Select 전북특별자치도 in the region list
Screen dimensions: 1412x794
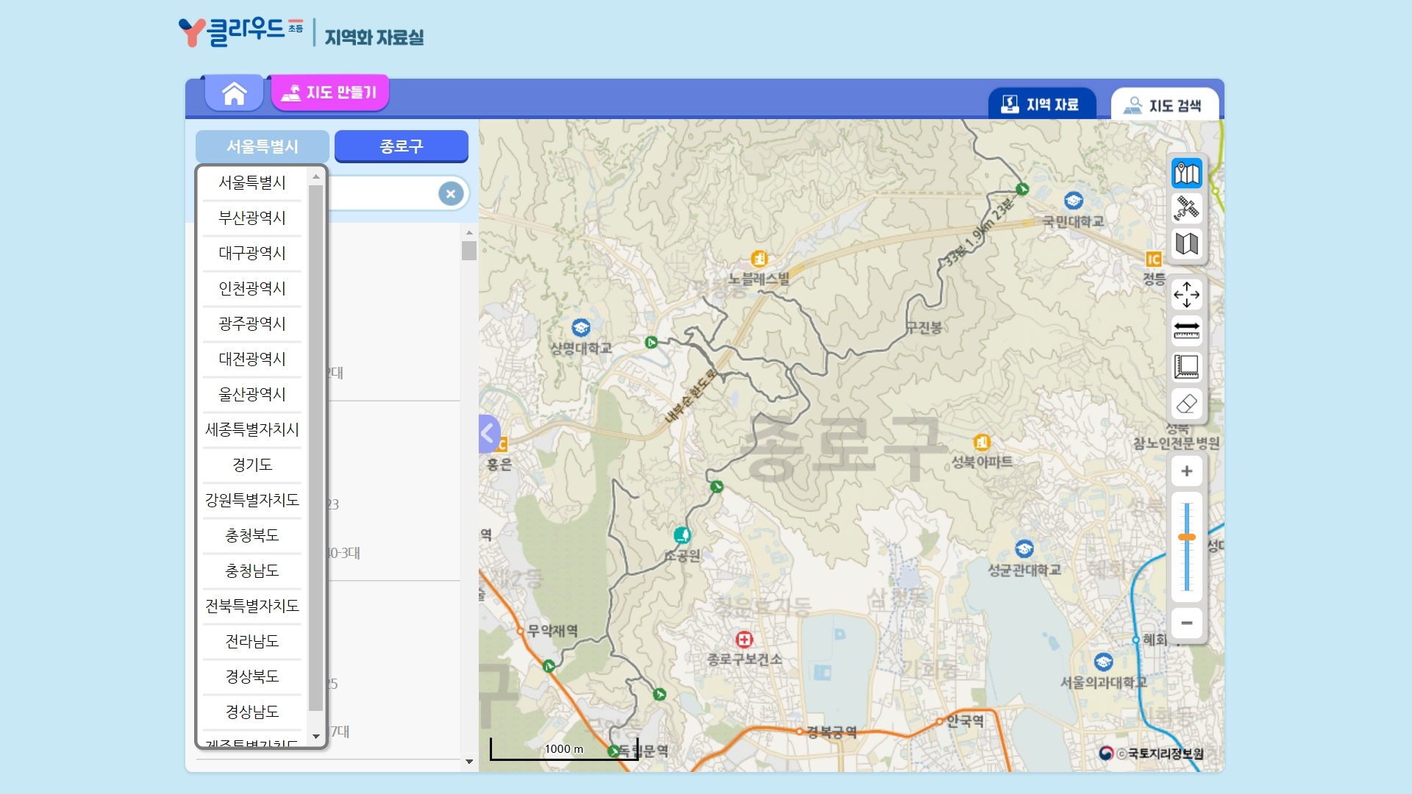[252, 606]
